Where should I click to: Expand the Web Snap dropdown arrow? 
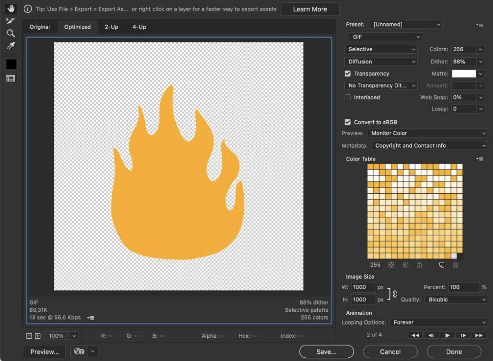[x=480, y=98]
